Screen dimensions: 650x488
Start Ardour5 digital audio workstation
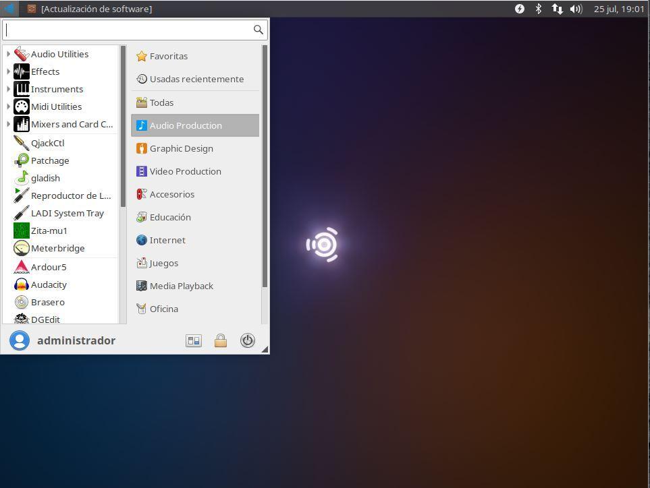(49, 267)
